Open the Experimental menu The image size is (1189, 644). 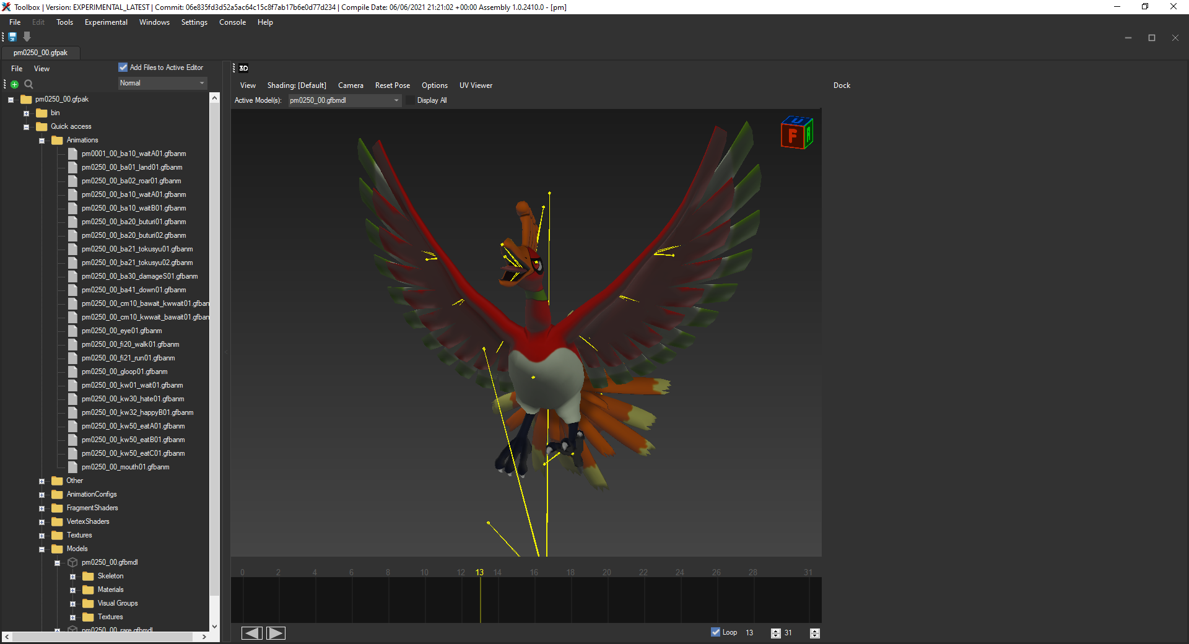(106, 22)
